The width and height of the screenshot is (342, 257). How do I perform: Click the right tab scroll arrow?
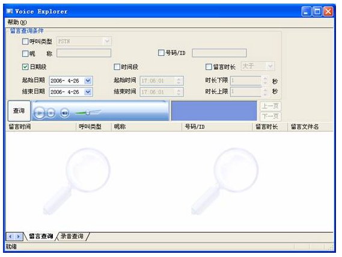tap(19, 237)
